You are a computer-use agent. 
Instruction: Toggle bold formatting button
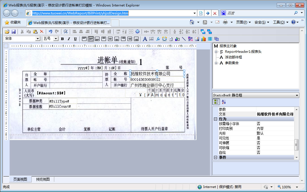click(x=62, y=39)
